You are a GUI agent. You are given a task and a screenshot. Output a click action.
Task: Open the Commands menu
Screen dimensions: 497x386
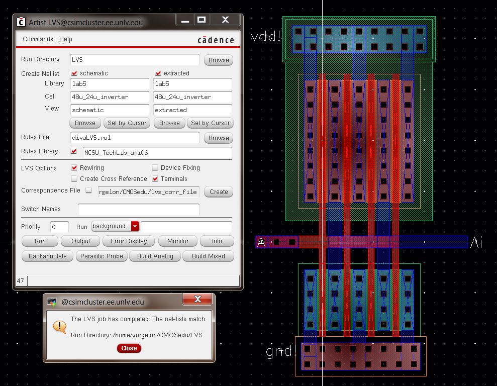[38, 39]
